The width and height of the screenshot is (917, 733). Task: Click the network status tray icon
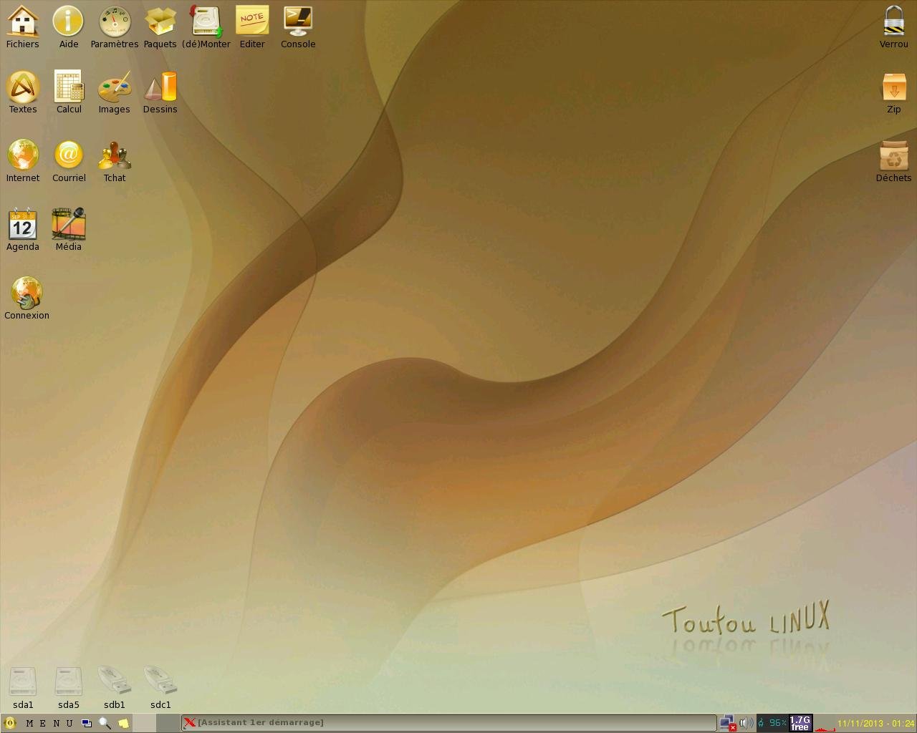728,723
